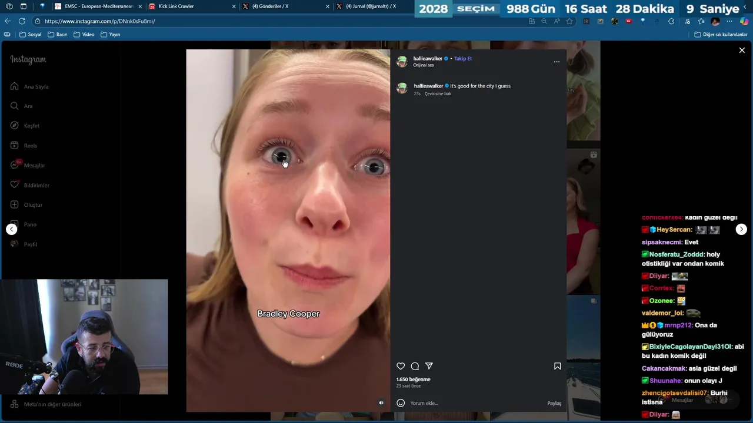Open the Pano dashboard item

coord(30,224)
